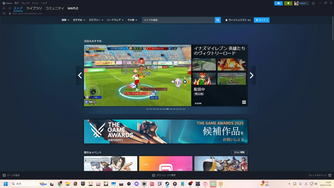Viewport: 334px width, 188px height.
Task: Expand the カテゴリー dropdown menu
Action: click(96, 20)
